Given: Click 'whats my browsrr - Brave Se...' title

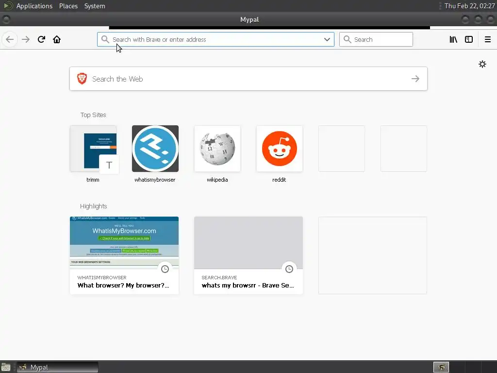Looking at the screenshot, I should tap(248, 285).
